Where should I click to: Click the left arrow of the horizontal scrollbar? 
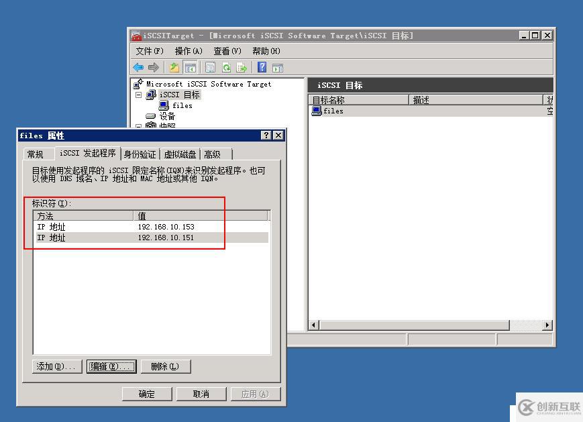tap(314, 325)
